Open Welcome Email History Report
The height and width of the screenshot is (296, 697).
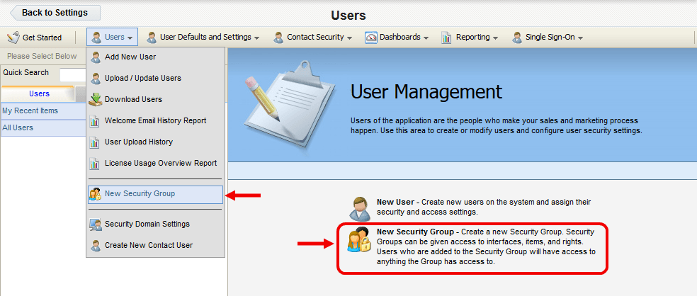pyautogui.click(x=156, y=121)
